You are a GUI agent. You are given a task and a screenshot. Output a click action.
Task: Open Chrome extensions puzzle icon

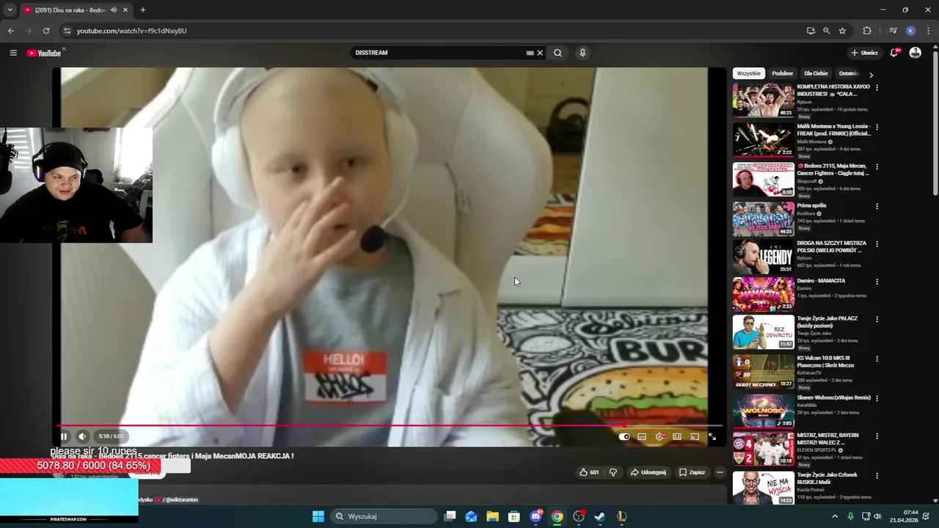point(867,31)
